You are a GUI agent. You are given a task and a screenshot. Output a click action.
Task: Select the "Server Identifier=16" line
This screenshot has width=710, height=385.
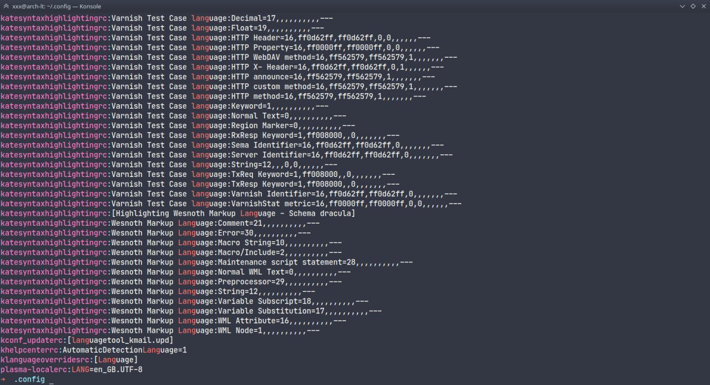coord(226,155)
